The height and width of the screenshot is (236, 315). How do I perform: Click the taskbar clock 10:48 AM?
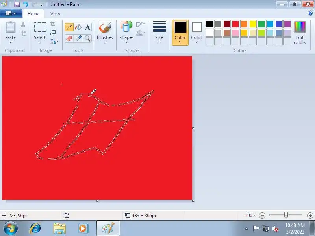click(x=295, y=225)
